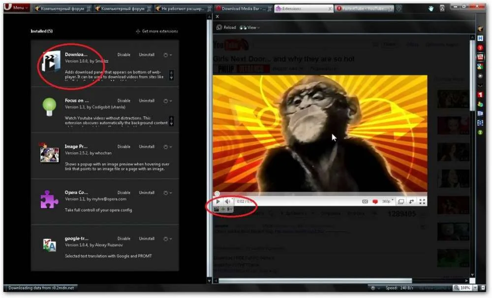The width and height of the screenshot is (492, 298).
Task: Click the video seek bar handle
Action: tap(217, 194)
